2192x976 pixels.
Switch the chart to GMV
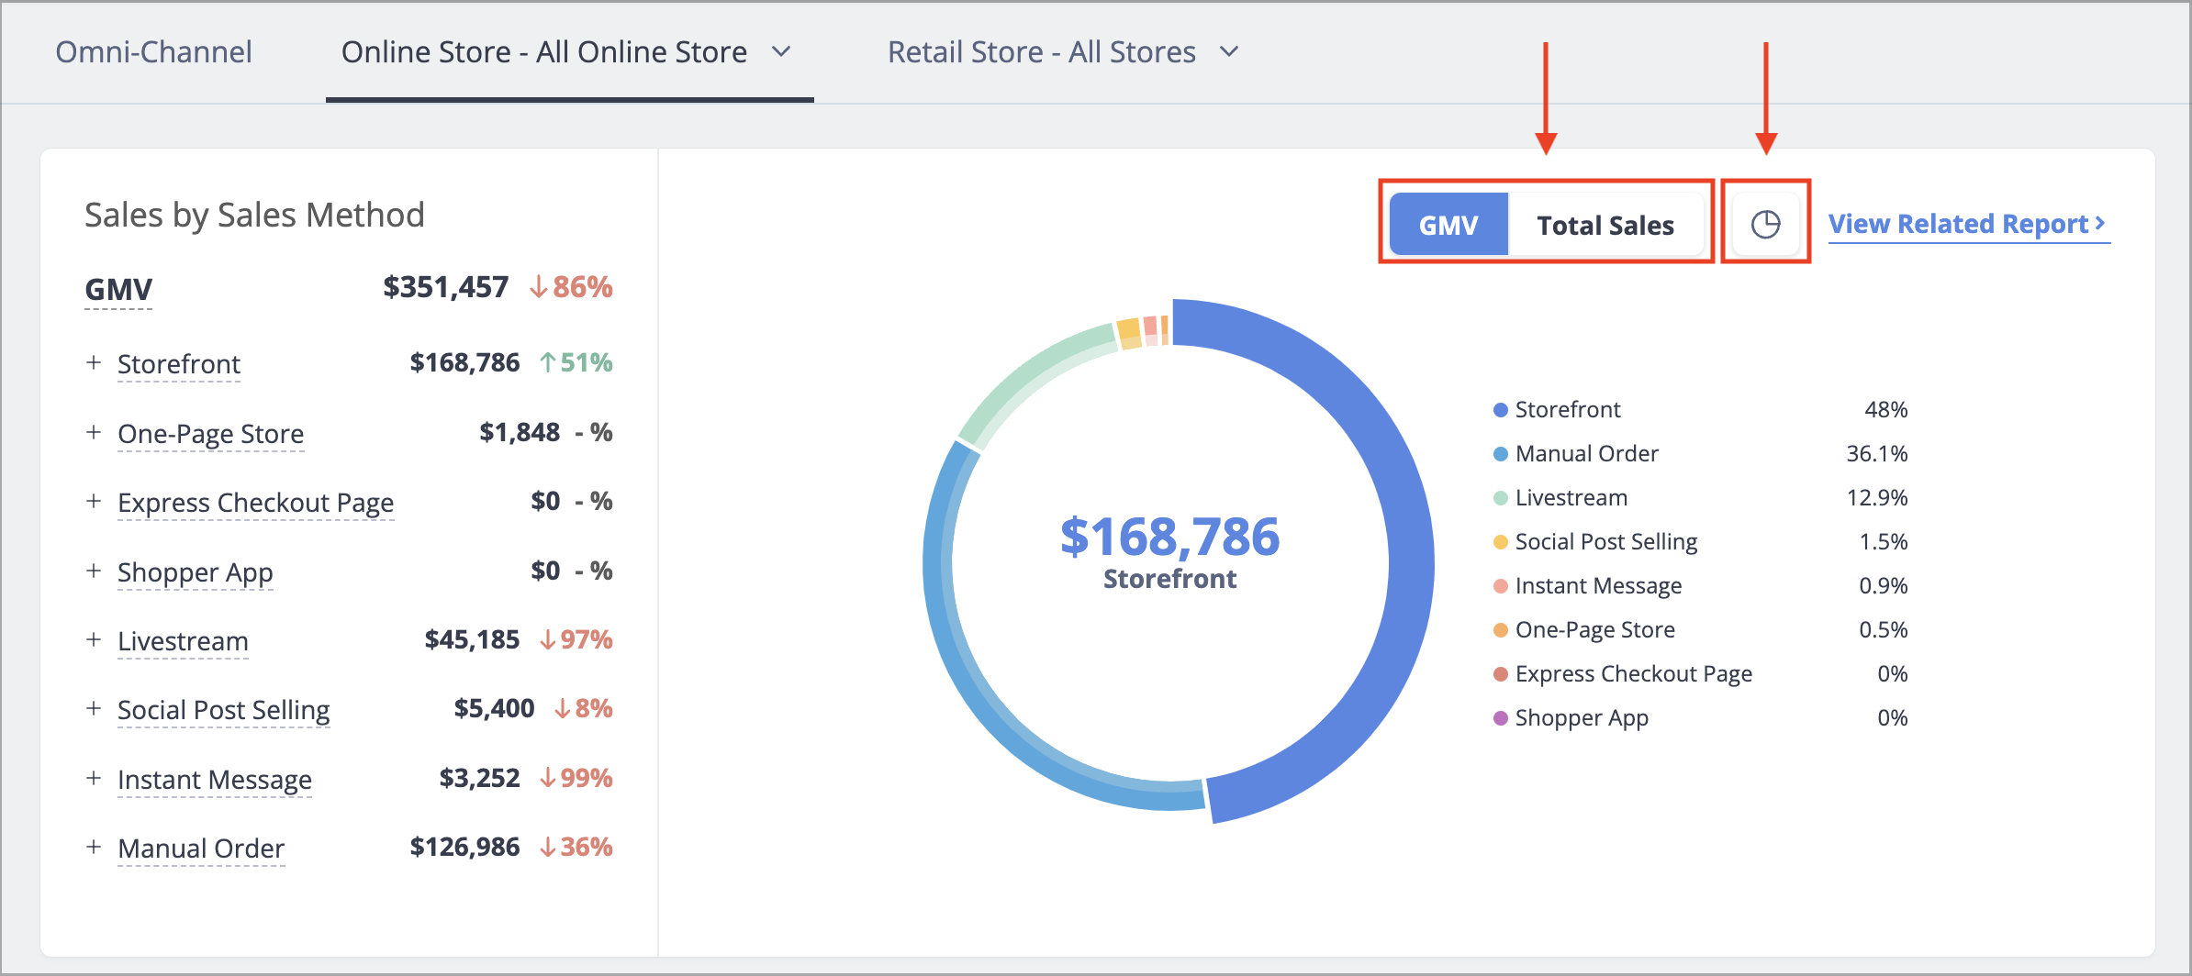pos(1448,225)
